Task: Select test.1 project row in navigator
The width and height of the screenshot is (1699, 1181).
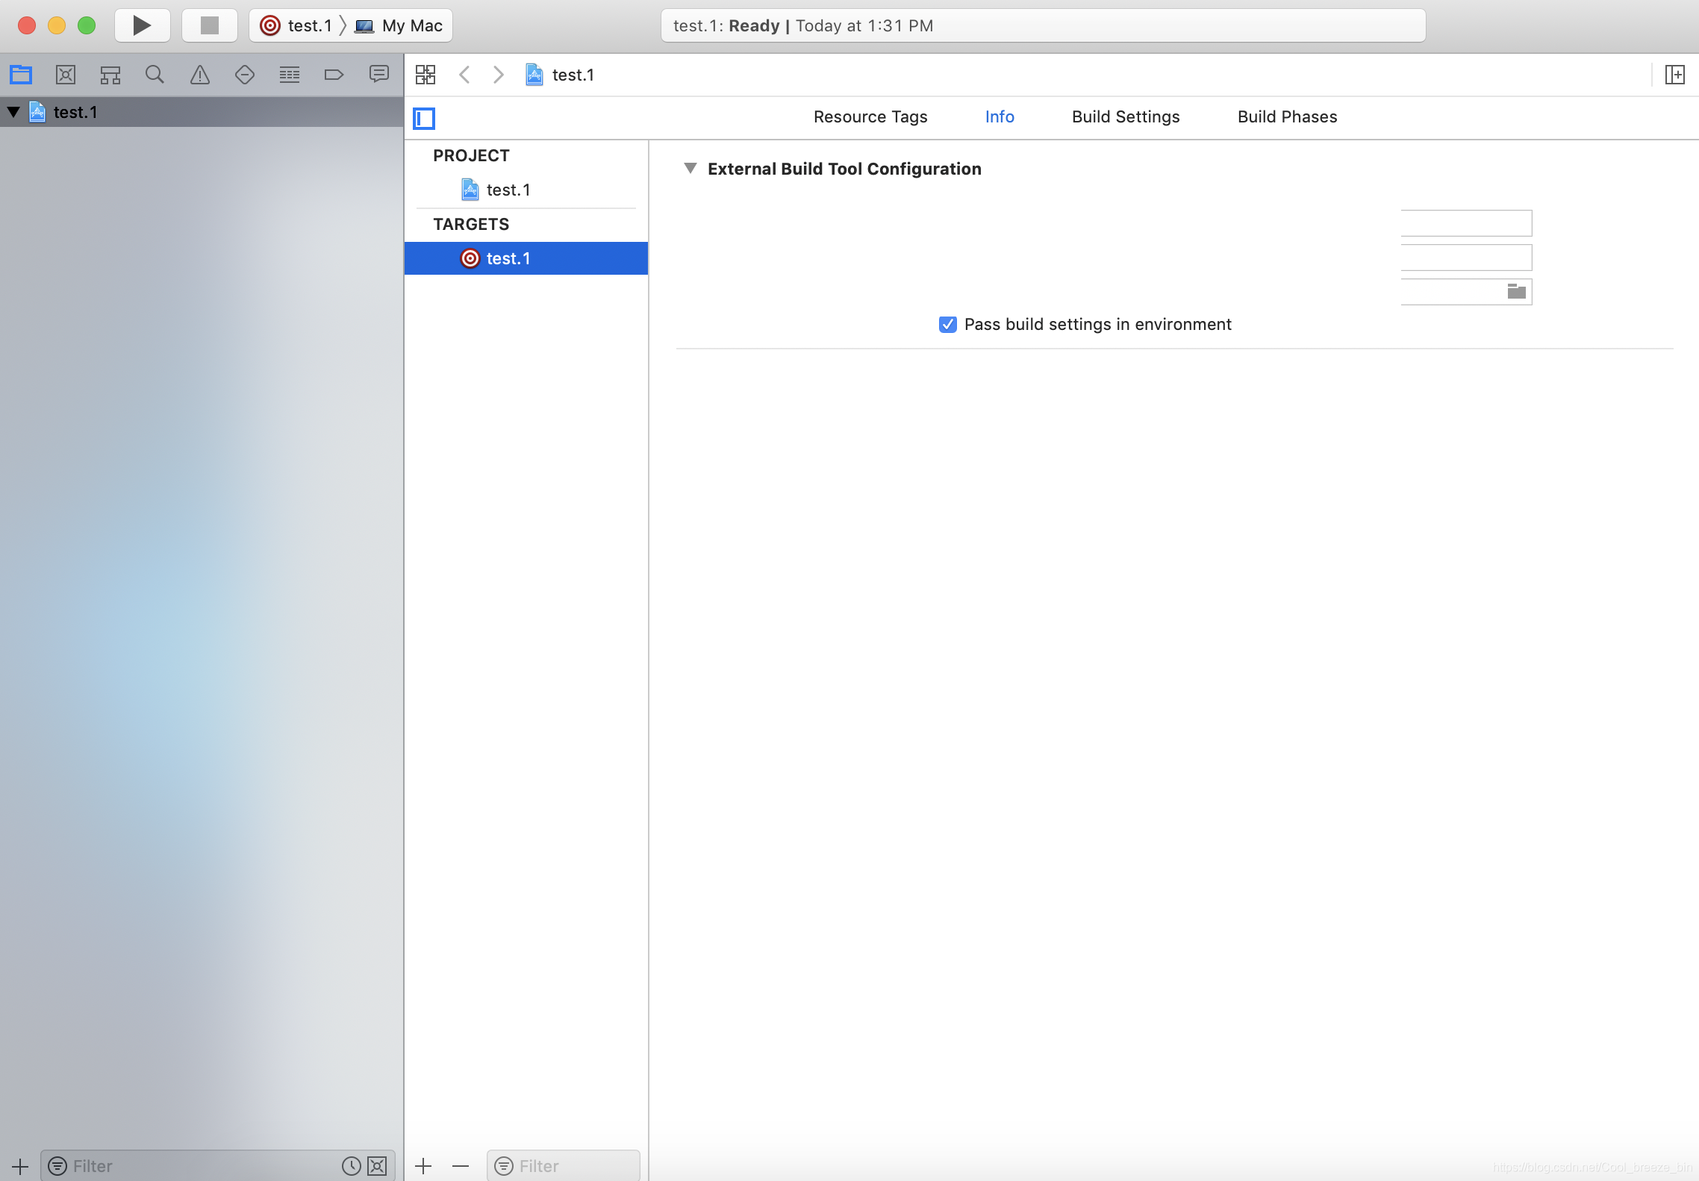Action: click(x=202, y=112)
